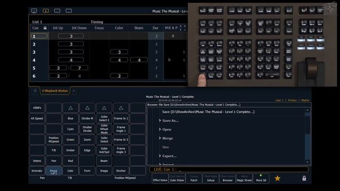The height and width of the screenshot is (191, 340).
Task: Select cue 5 row number
Action: click(x=34, y=68)
